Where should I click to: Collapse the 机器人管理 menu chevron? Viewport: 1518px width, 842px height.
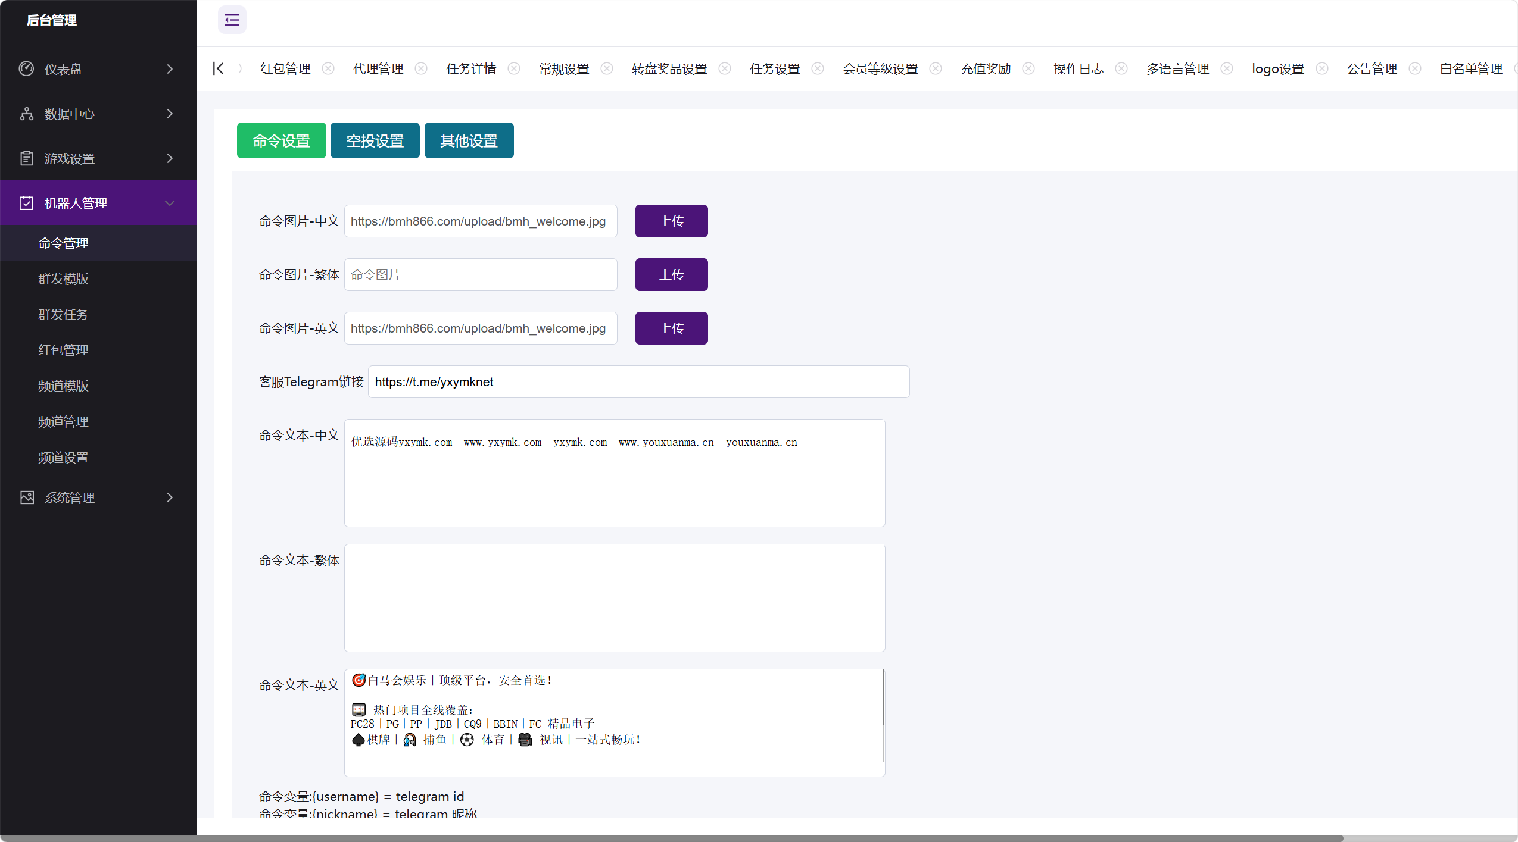tap(170, 203)
